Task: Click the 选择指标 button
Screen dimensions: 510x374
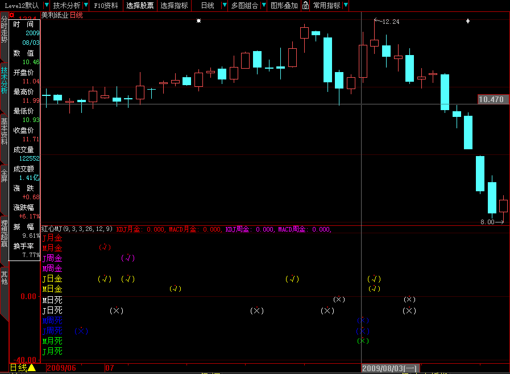Action: (x=175, y=6)
